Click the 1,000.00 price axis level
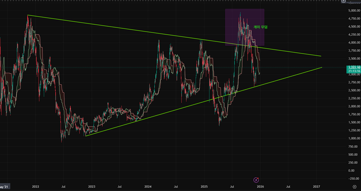This screenshot has width=361, height=191. pyautogui.click(x=352, y=138)
